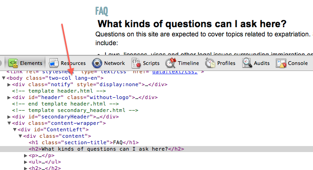
Task: Expand the div class notify node
Action: pyautogui.click(x=9, y=85)
